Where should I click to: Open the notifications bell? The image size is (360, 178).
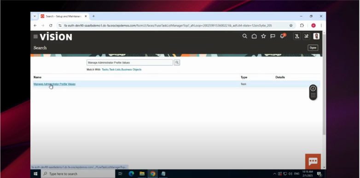pyautogui.click(x=282, y=36)
